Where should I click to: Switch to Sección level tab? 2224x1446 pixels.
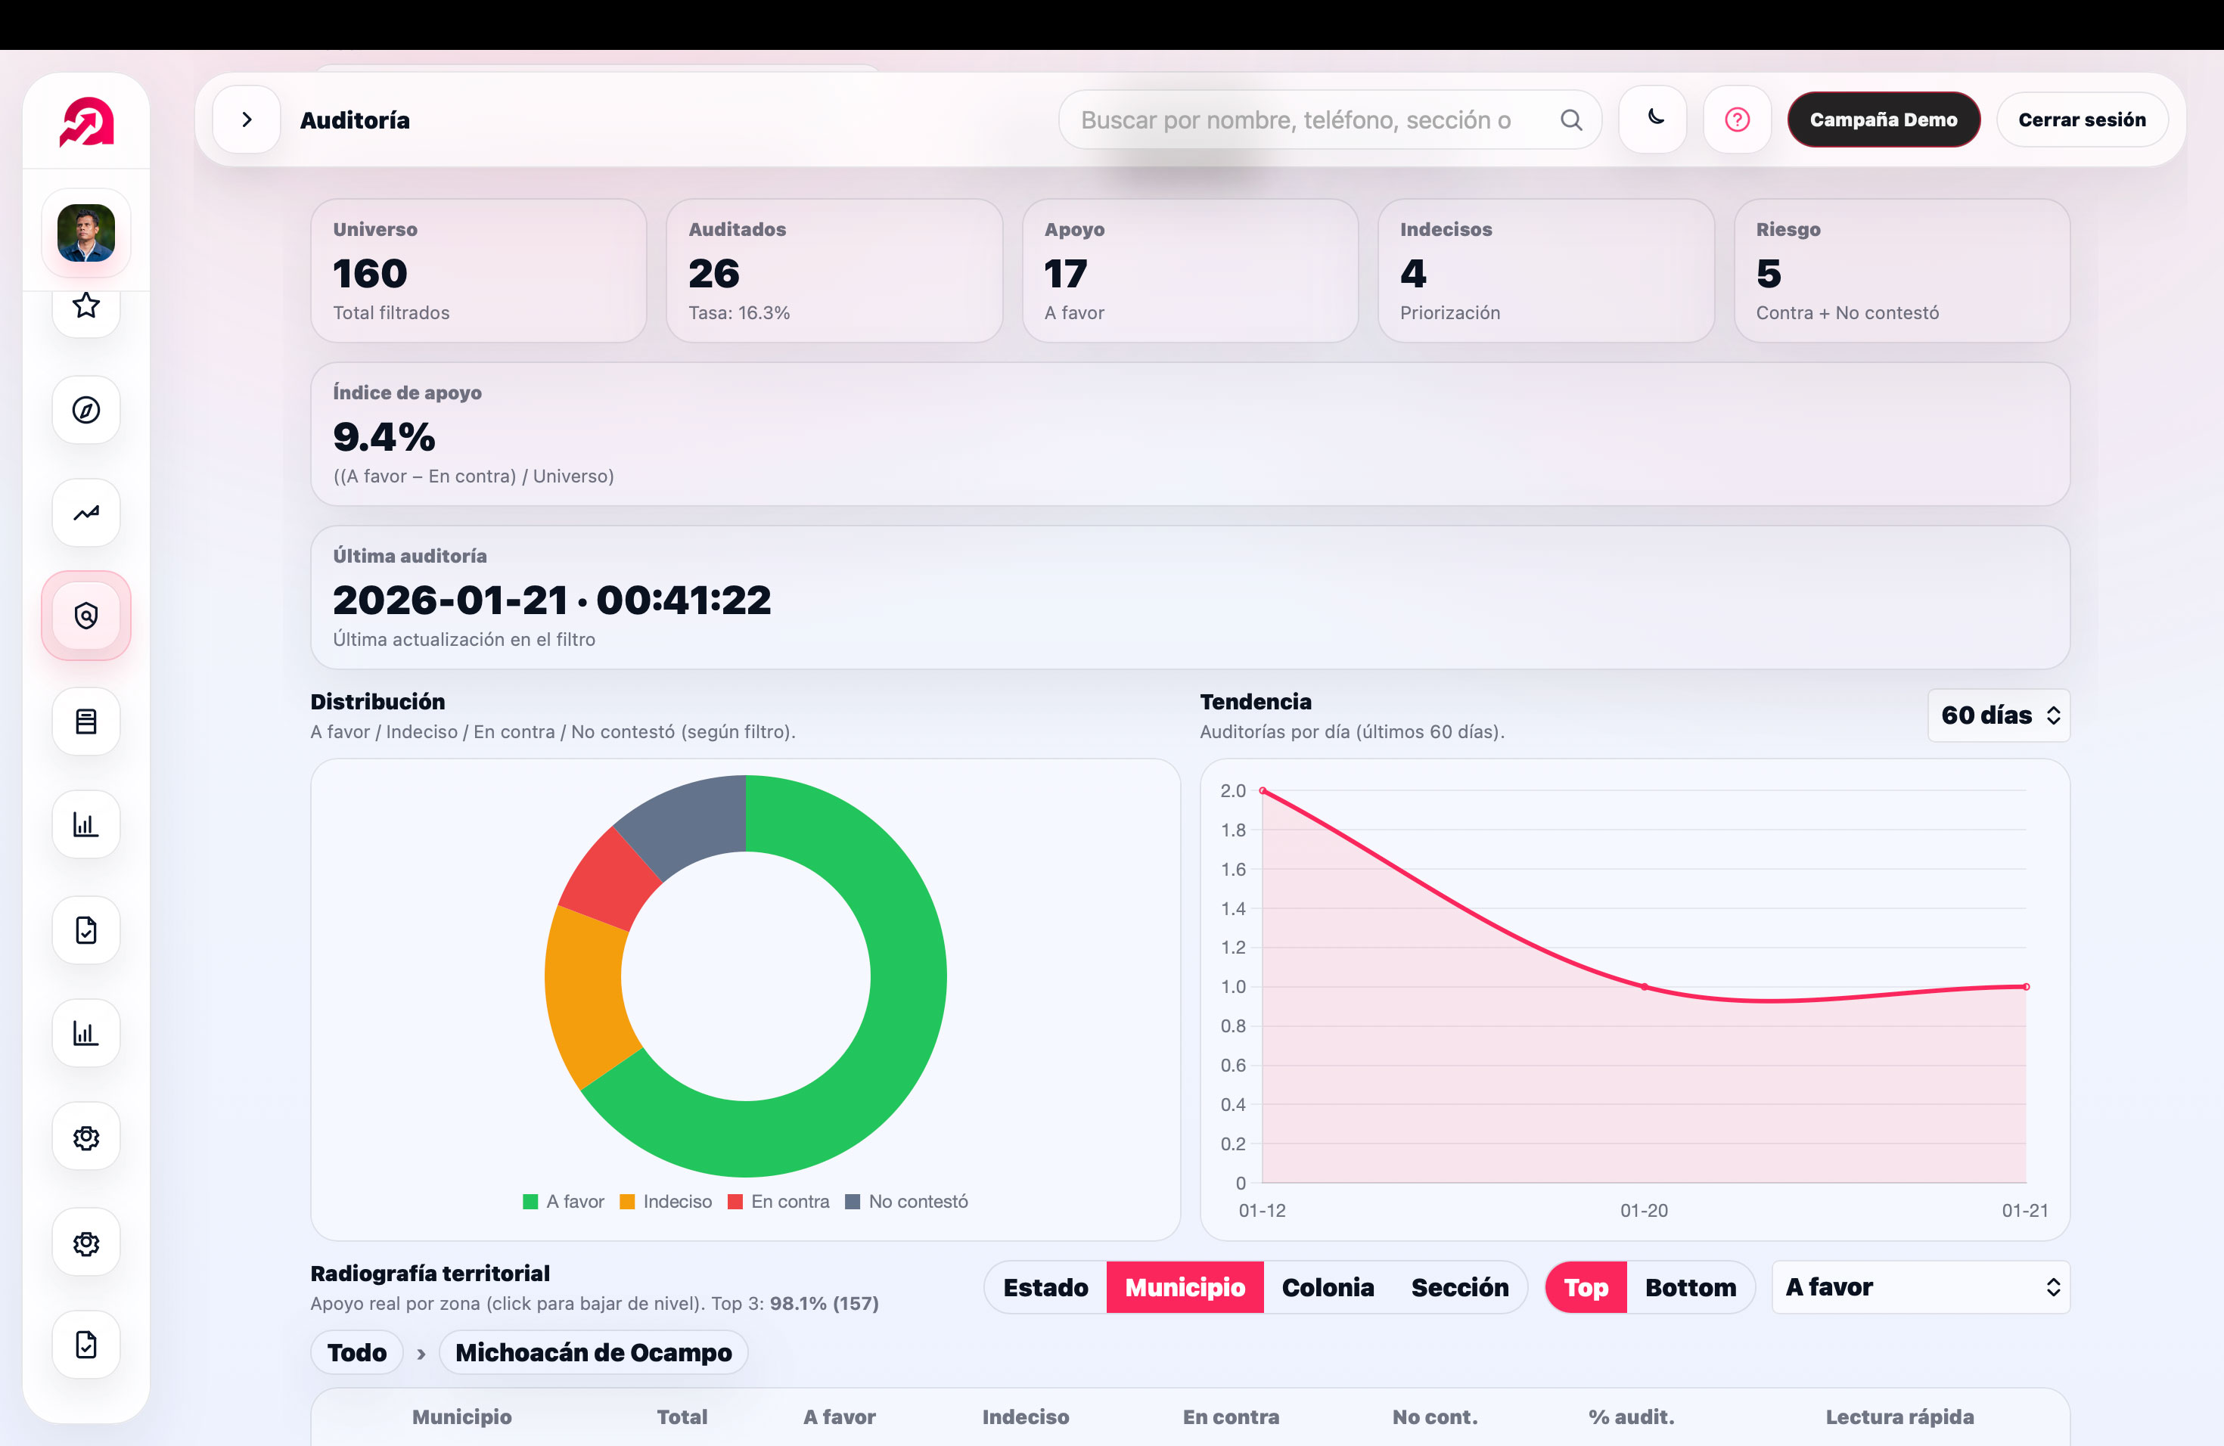(1460, 1287)
